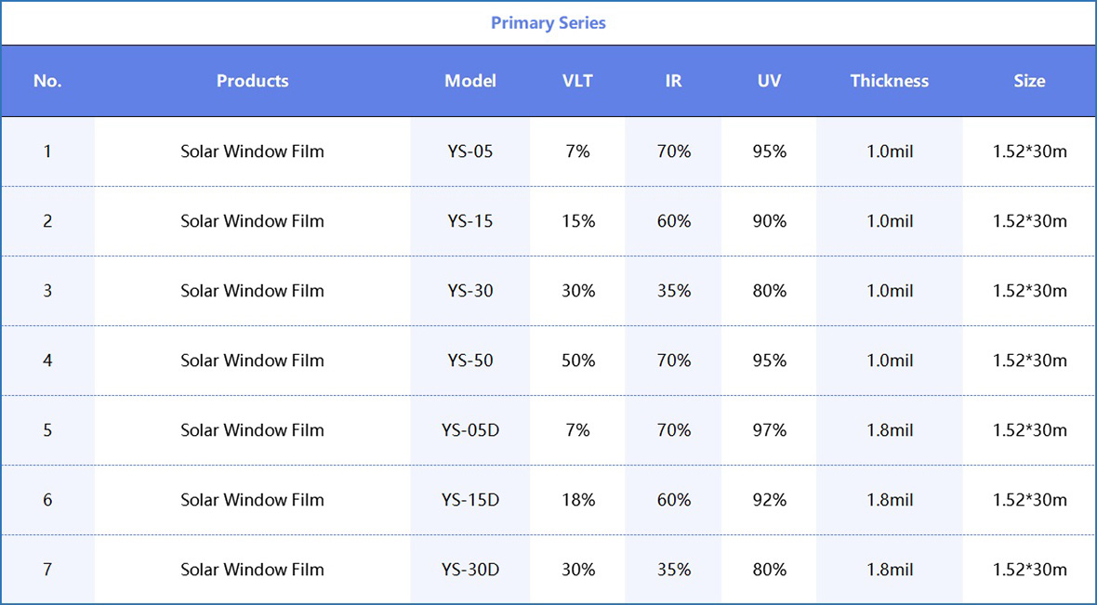Click the 92% UV value

point(770,500)
